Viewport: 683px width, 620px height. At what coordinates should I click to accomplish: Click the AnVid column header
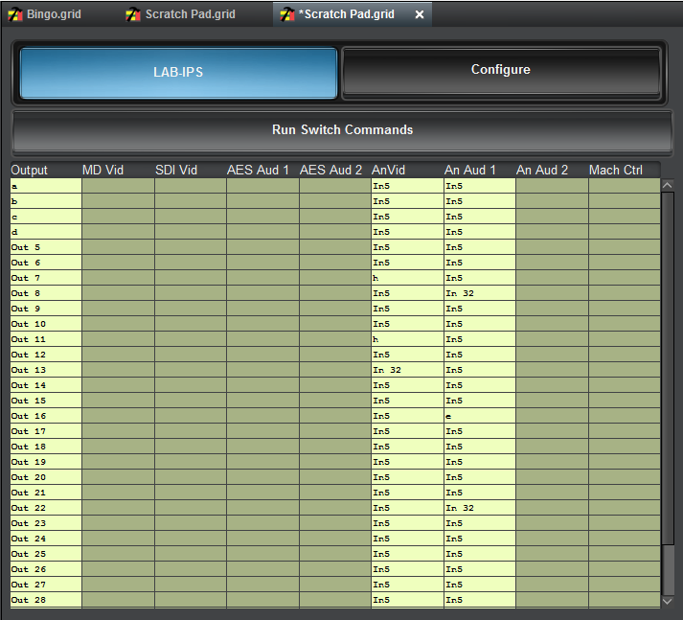point(407,170)
